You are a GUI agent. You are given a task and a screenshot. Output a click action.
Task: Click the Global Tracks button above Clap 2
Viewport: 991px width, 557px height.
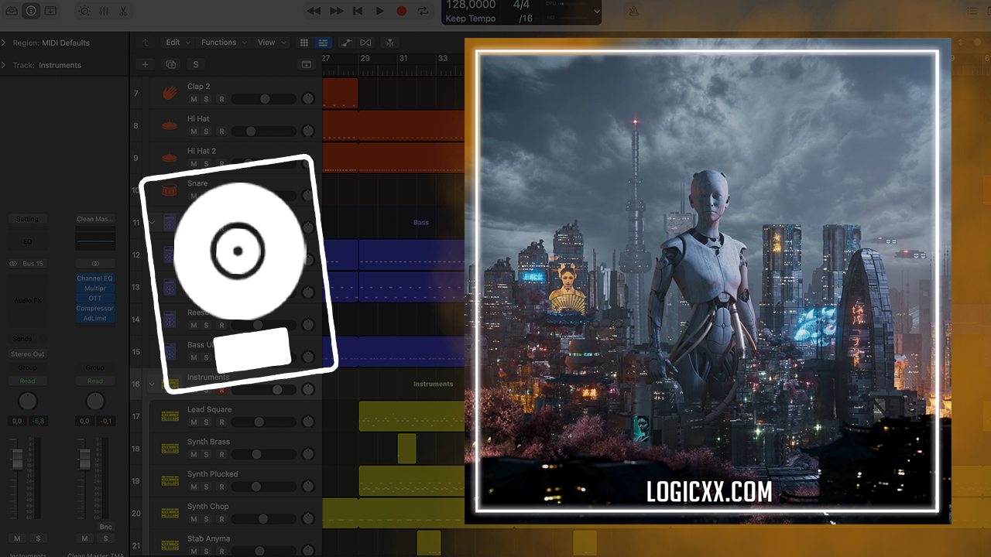[x=307, y=64]
